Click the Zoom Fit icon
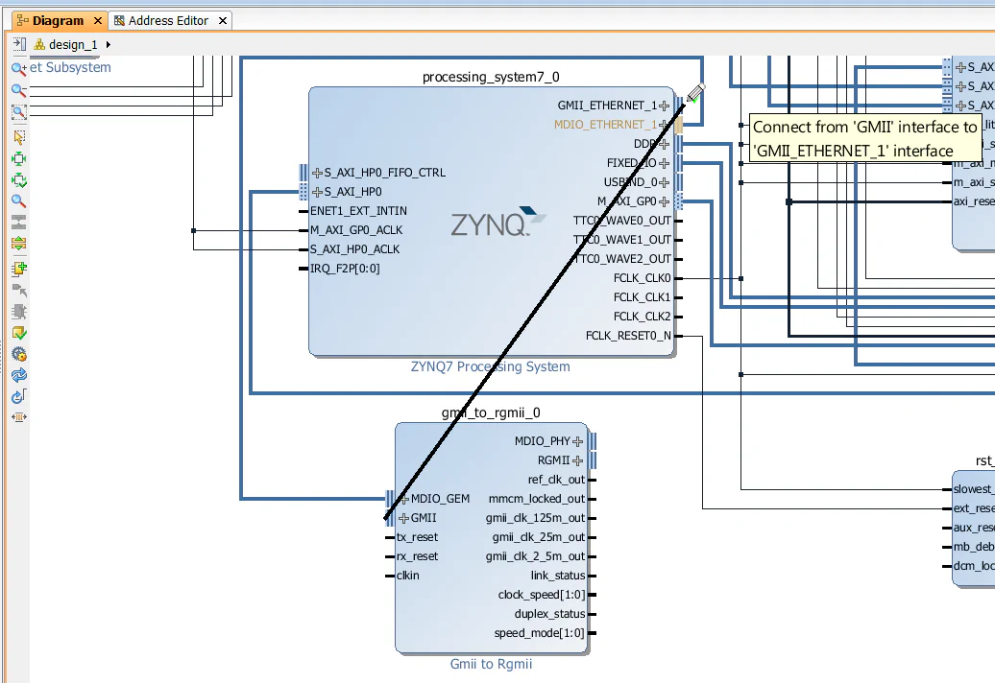 [19, 111]
